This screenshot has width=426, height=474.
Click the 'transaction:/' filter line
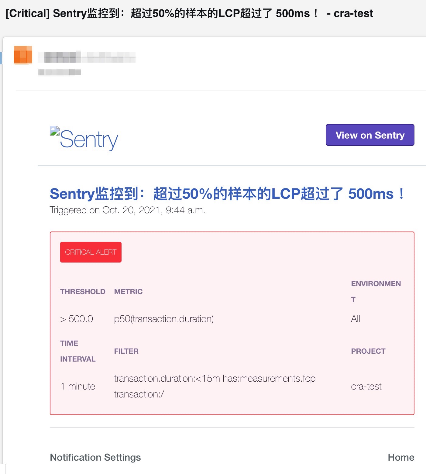(x=139, y=394)
